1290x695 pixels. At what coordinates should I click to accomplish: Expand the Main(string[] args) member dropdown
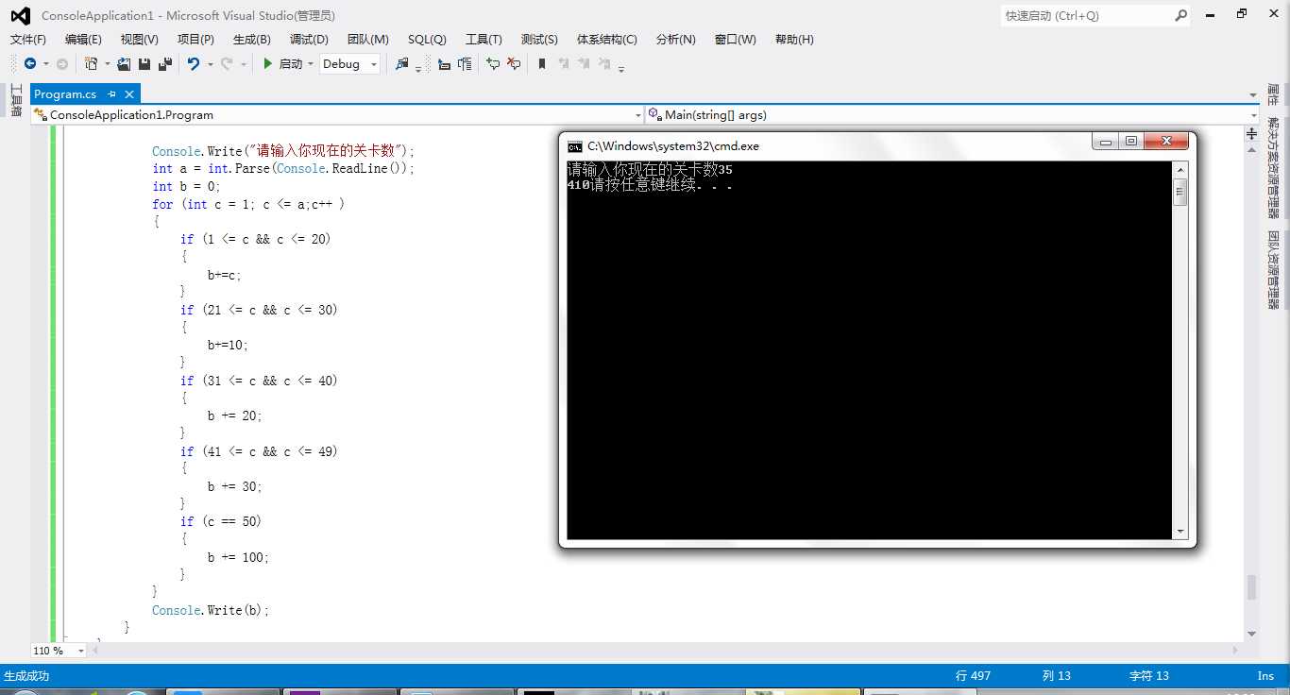[x=1253, y=115]
